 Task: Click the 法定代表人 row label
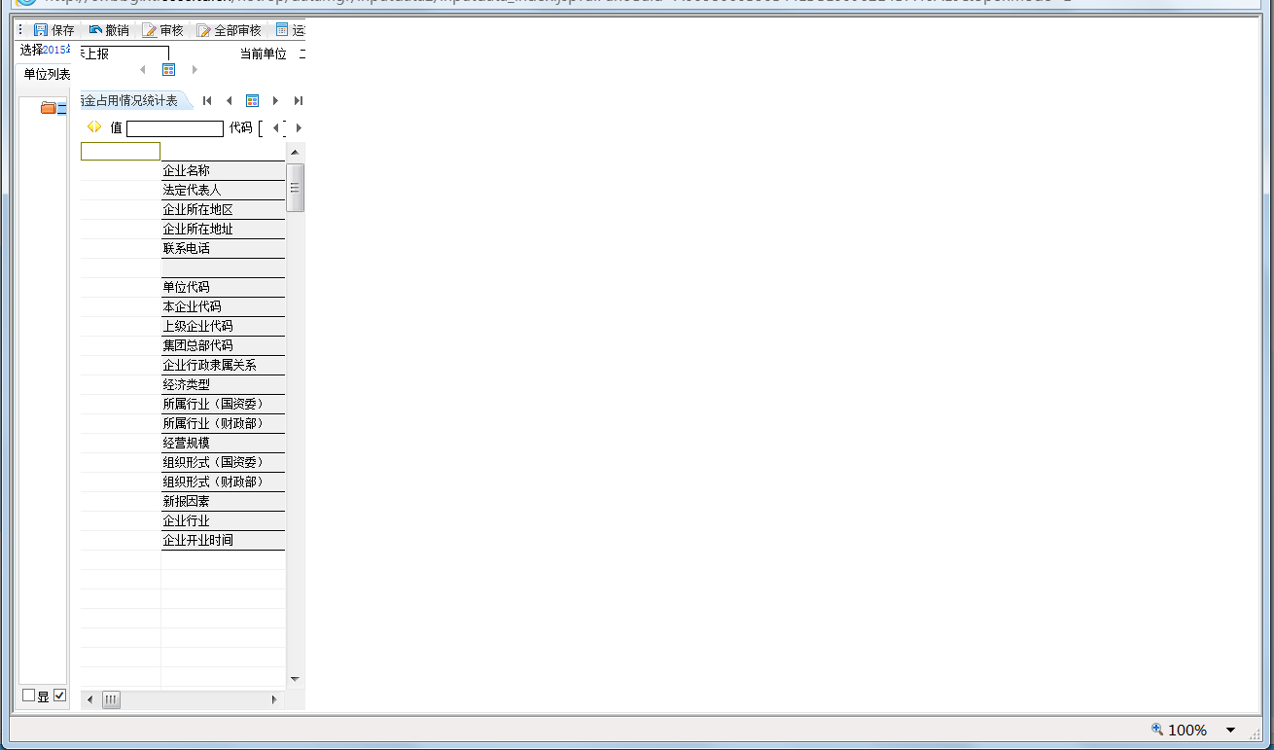coord(223,190)
